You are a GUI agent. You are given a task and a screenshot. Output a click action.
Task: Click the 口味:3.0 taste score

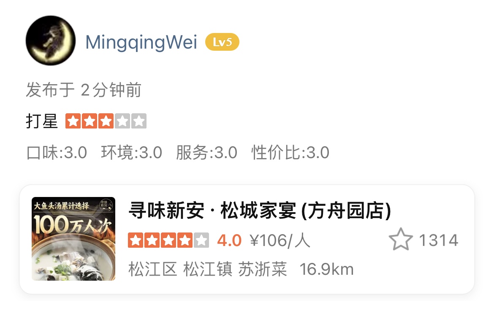(x=57, y=153)
